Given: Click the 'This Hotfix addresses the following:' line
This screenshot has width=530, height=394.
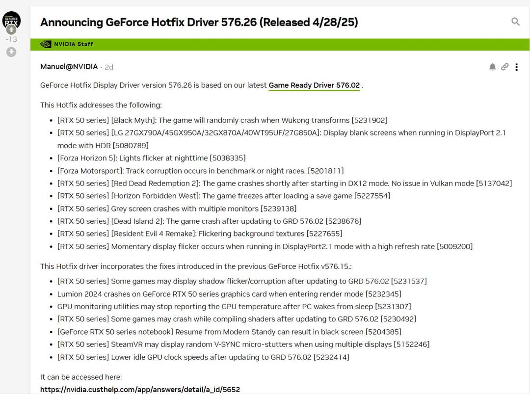Looking at the screenshot, I should (x=101, y=105).
